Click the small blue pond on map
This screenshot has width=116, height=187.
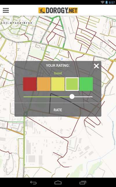click(x=62, y=59)
